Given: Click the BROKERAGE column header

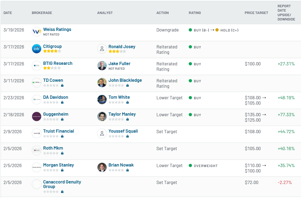Looking at the screenshot, I should (x=42, y=13).
